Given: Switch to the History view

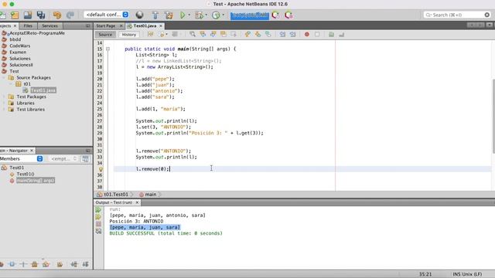Looking at the screenshot, I should click(129, 35).
